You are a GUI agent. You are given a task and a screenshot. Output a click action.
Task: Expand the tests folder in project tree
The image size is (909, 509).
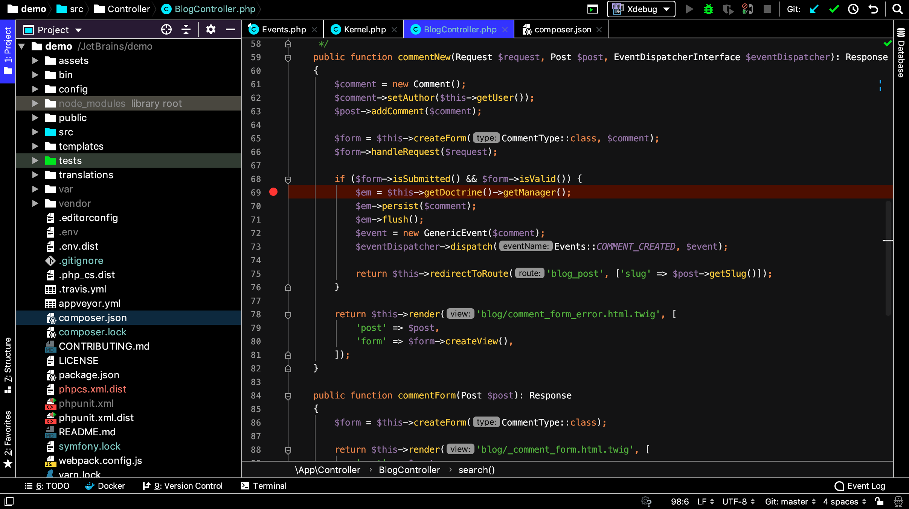(x=36, y=160)
